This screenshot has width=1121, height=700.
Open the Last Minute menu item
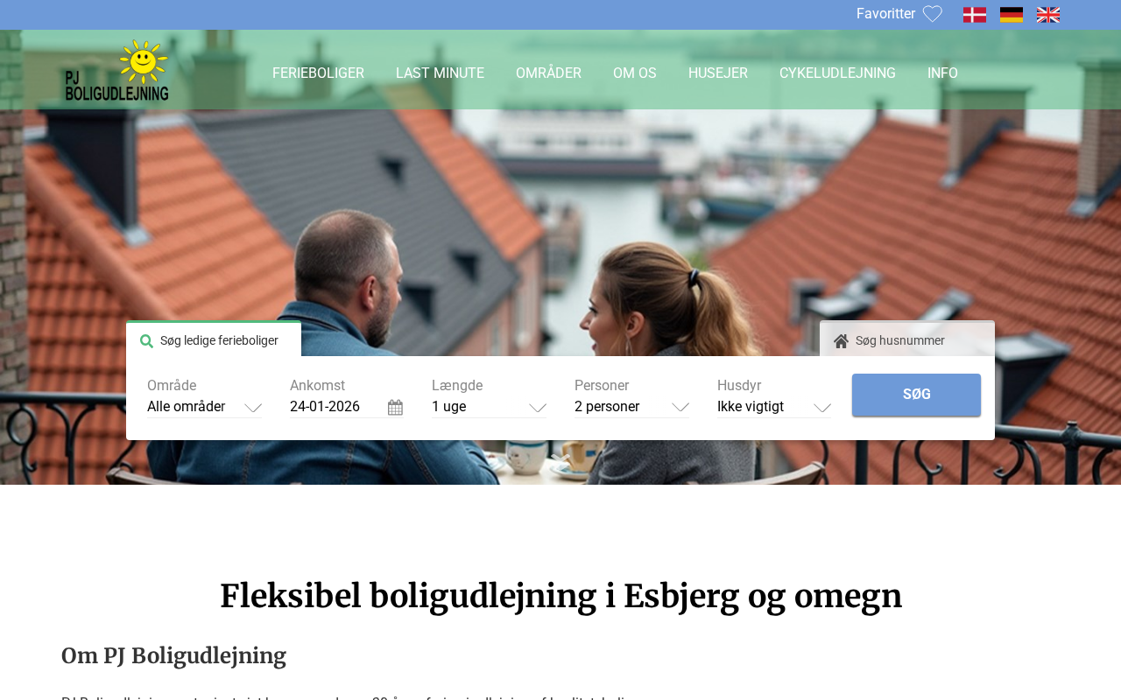(x=440, y=73)
